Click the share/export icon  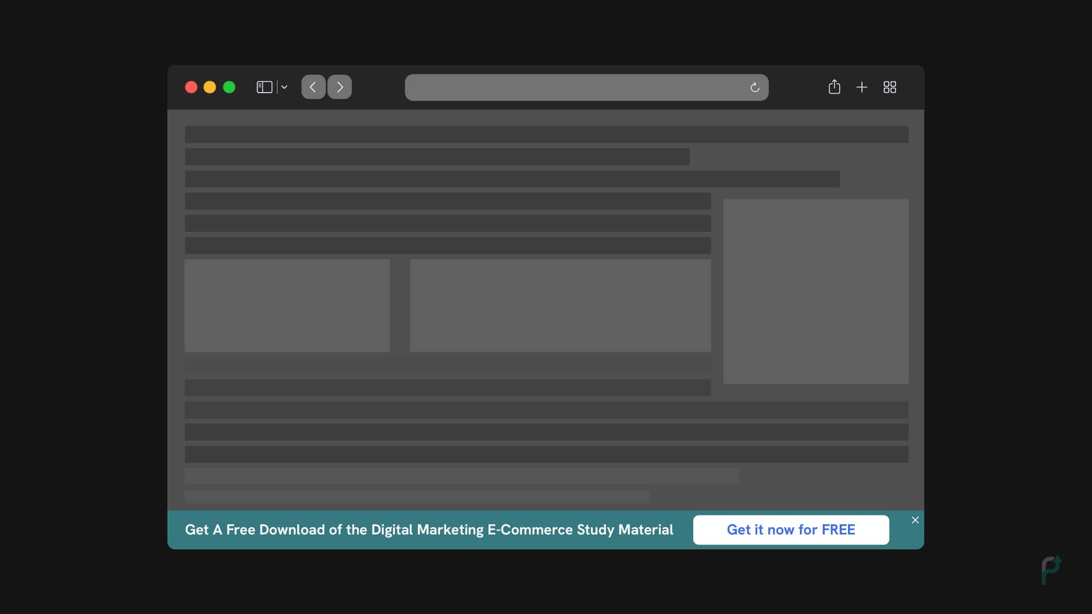point(834,87)
